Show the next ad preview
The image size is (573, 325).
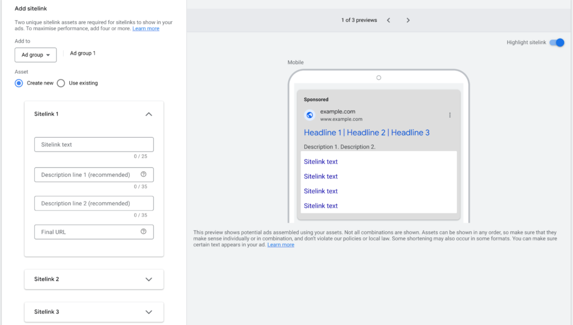[x=408, y=20]
